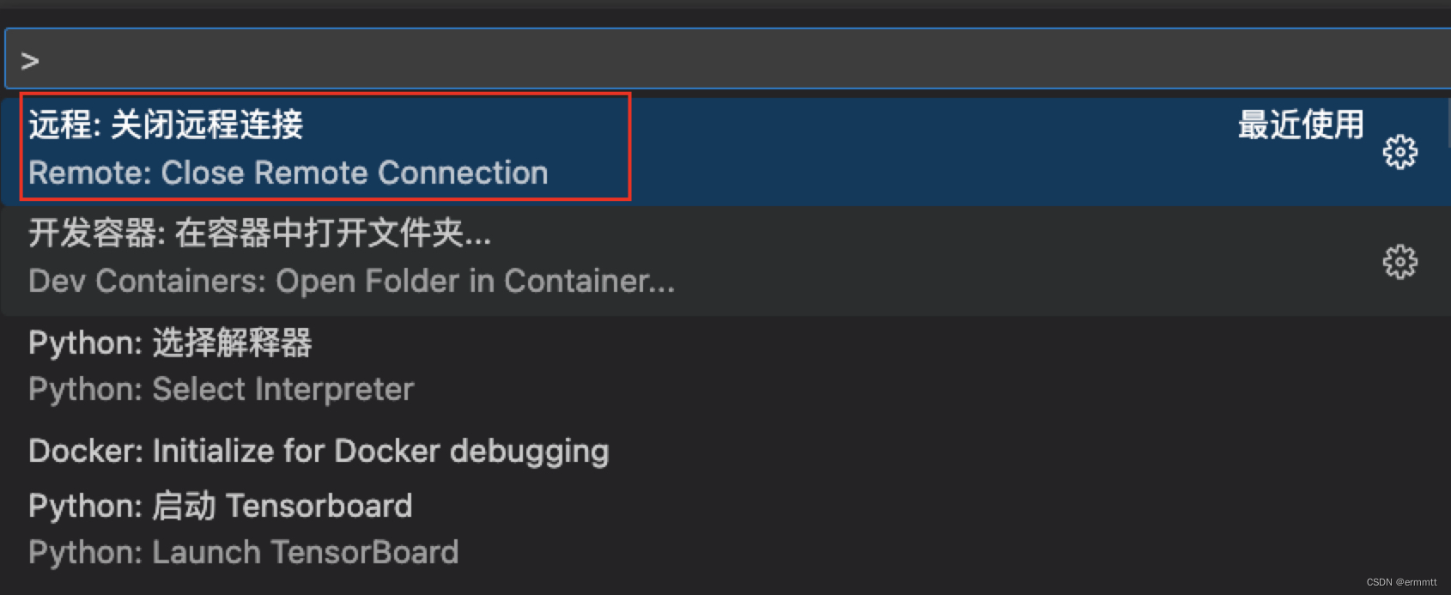Click blank space right of Select Interpreter

point(927,390)
